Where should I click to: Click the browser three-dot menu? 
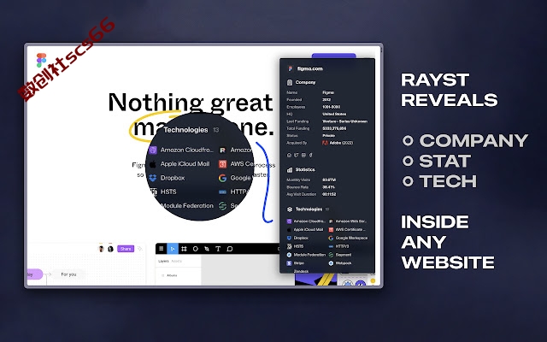[x=381, y=50]
